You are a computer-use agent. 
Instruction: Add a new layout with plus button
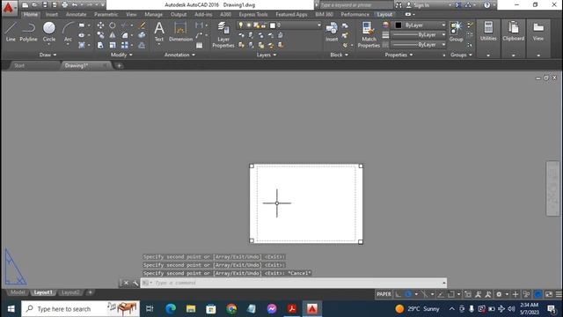(x=90, y=292)
